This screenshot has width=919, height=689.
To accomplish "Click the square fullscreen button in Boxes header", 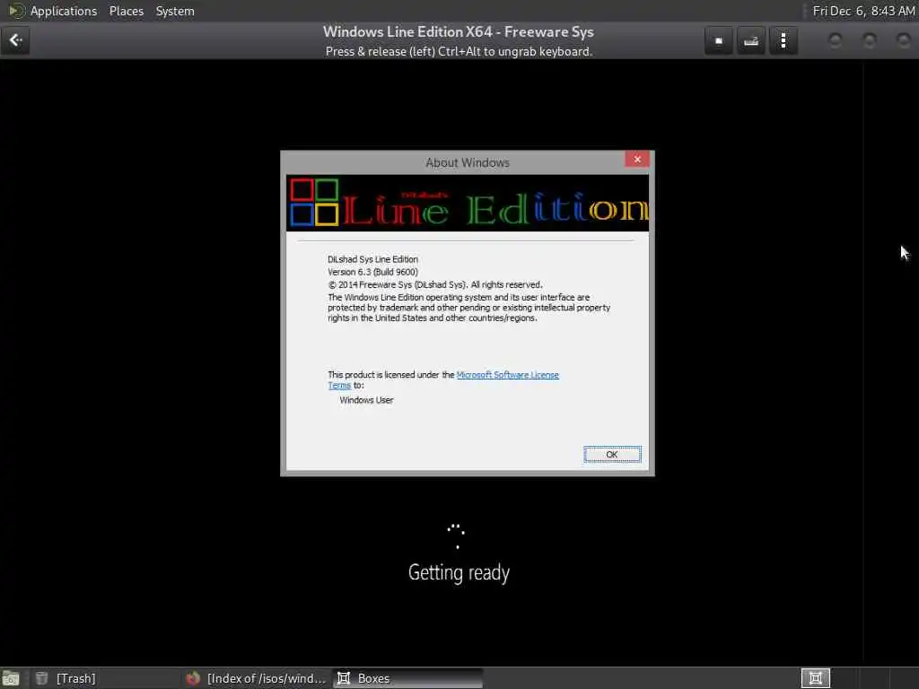I will tap(719, 41).
